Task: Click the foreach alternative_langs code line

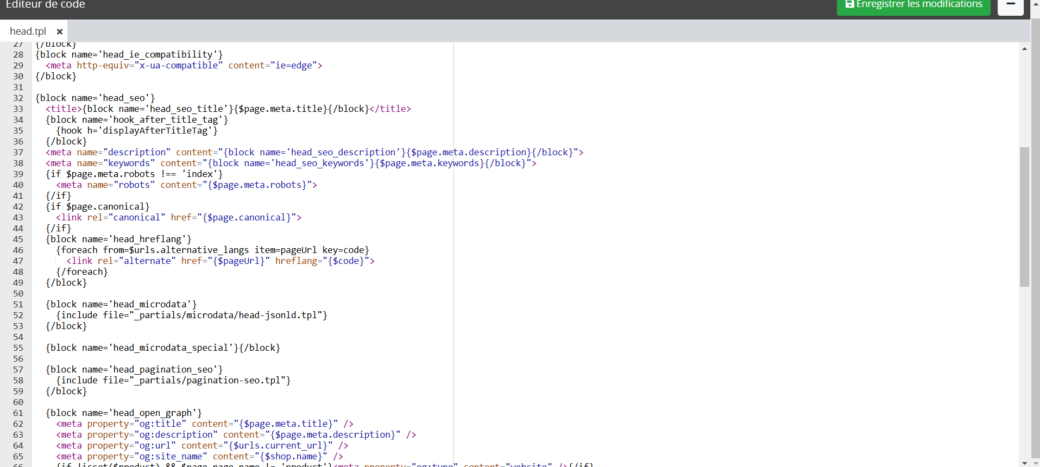Action: (212, 250)
